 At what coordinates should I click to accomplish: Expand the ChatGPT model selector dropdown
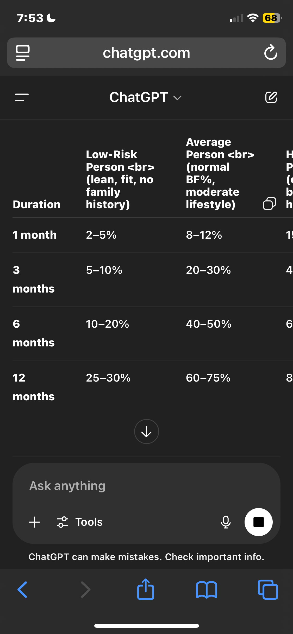[145, 97]
